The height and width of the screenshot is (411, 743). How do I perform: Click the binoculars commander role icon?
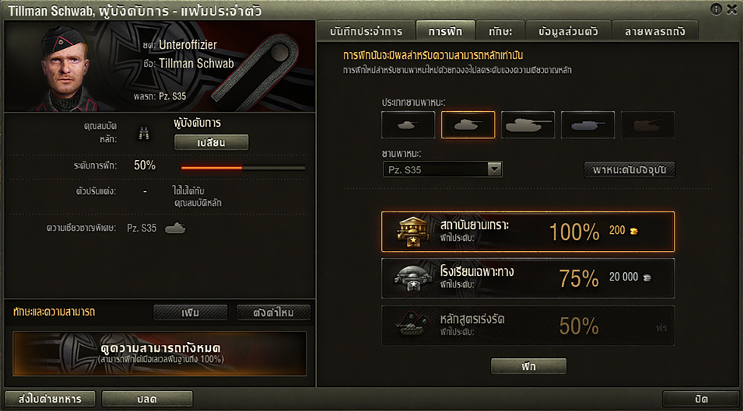144,134
